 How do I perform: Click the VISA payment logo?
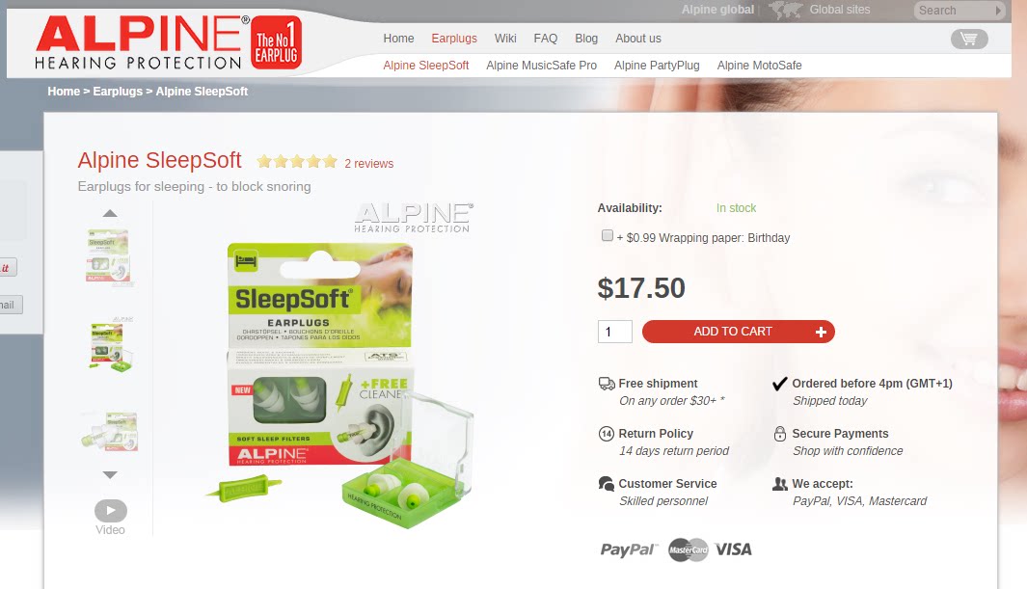click(733, 549)
